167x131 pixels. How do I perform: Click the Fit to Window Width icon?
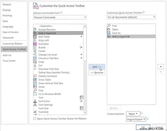point(35,94)
